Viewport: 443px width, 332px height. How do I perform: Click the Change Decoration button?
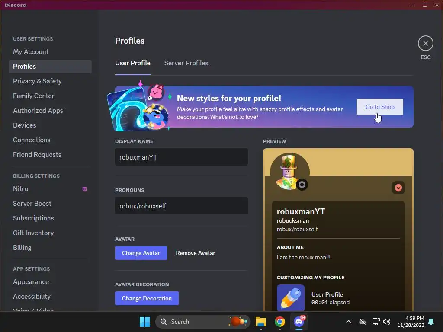[147, 298]
